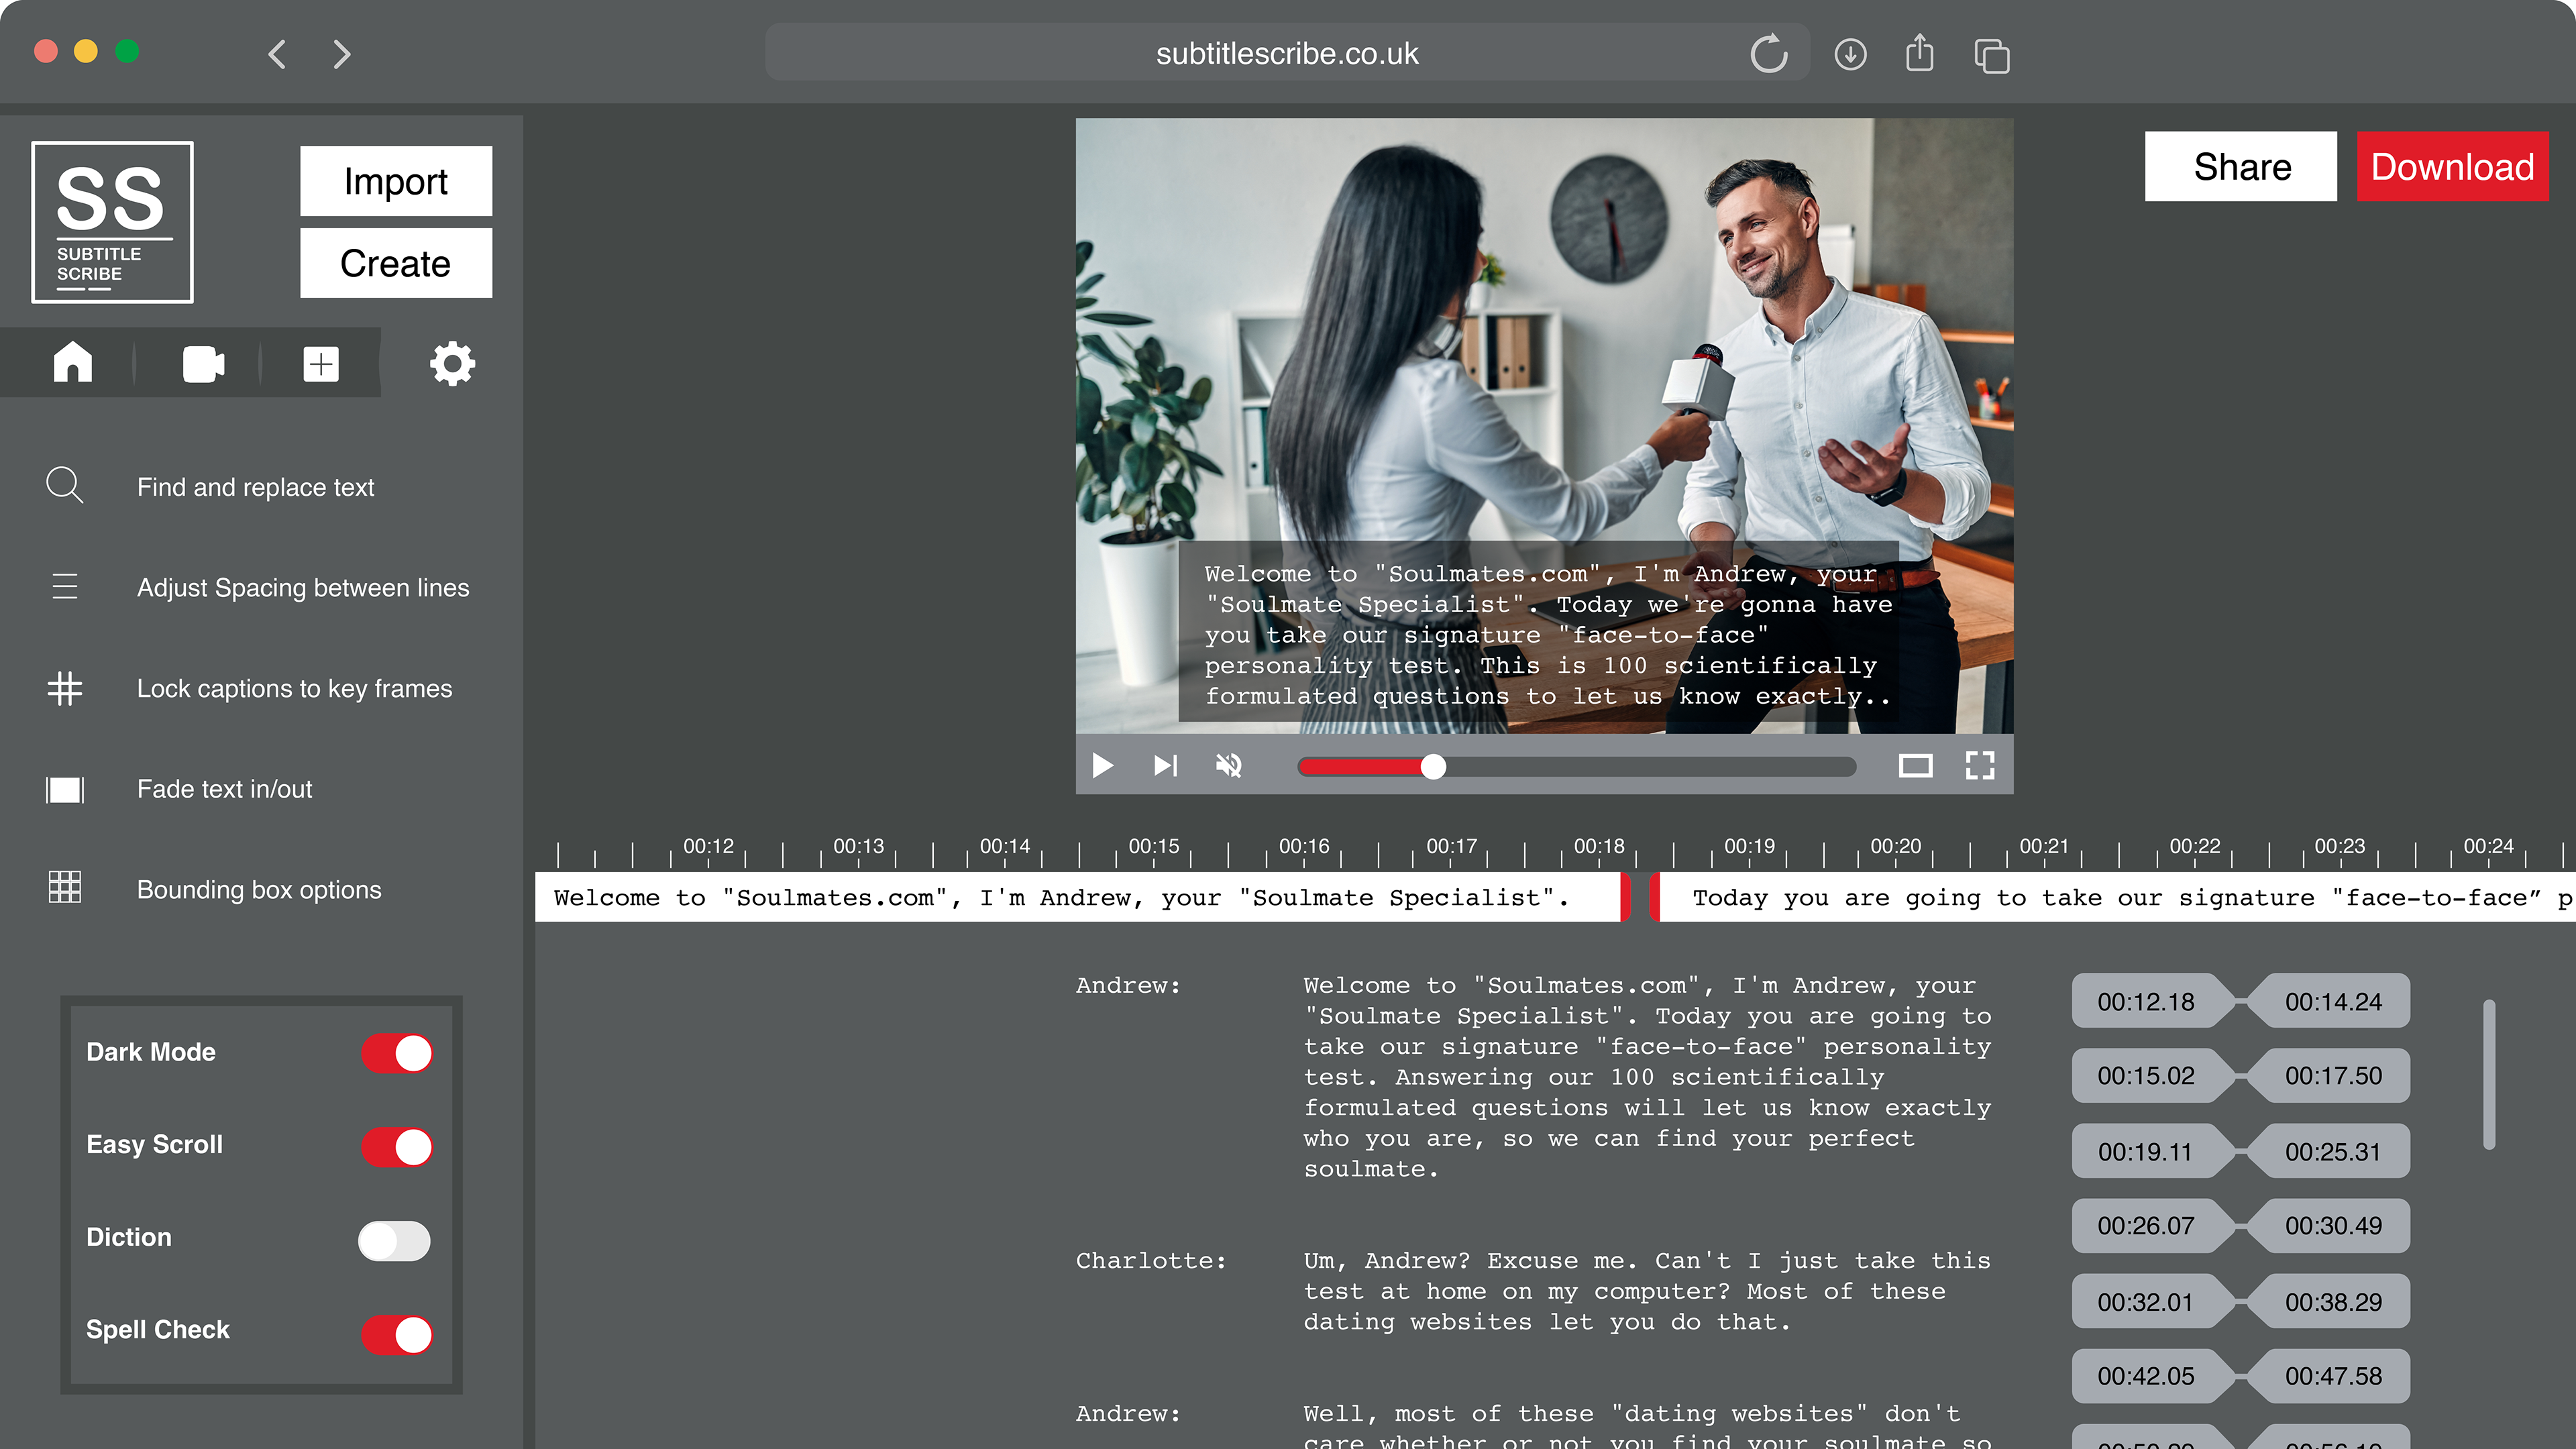Click the muted speaker icon
Screen dimensions: 2576x1449
point(1228,766)
